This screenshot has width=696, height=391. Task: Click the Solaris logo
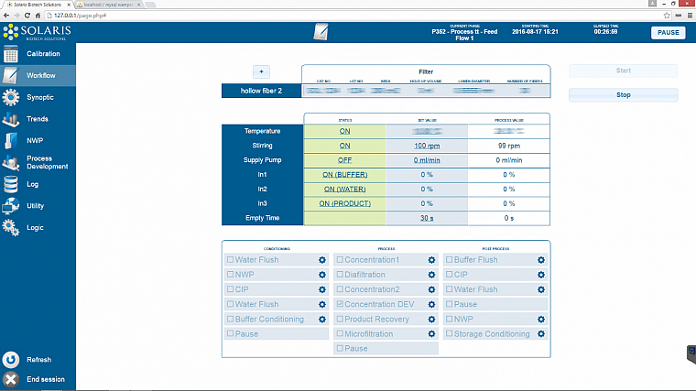pyautogui.click(x=37, y=32)
